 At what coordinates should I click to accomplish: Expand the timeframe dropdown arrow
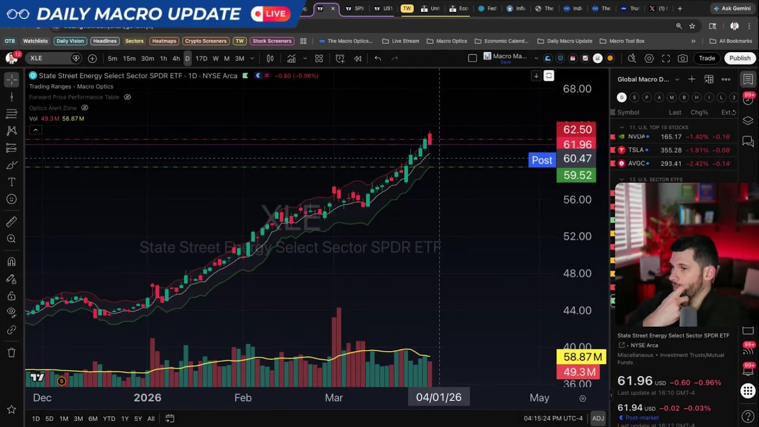(252, 58)
